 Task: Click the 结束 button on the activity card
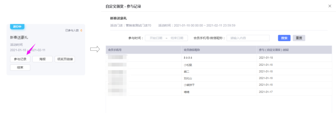point(20,67)
